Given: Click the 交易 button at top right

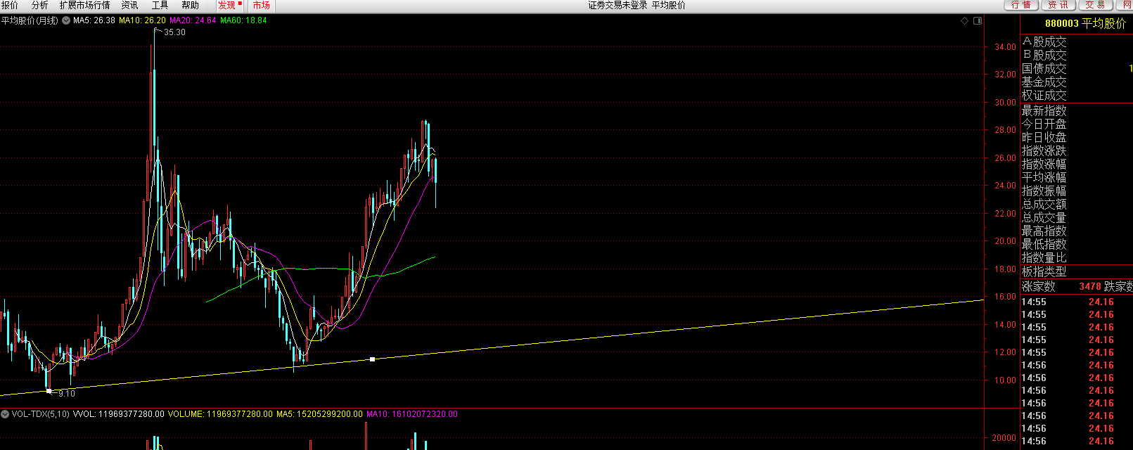Looking at the screenshot, I should coord(1095,5).
